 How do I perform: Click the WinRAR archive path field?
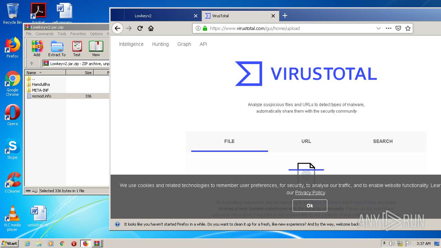(x=76, y=63)
